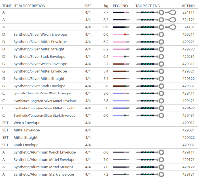Click the gray peg end swatch for 429121
The image size is (199, 181).
121,160
